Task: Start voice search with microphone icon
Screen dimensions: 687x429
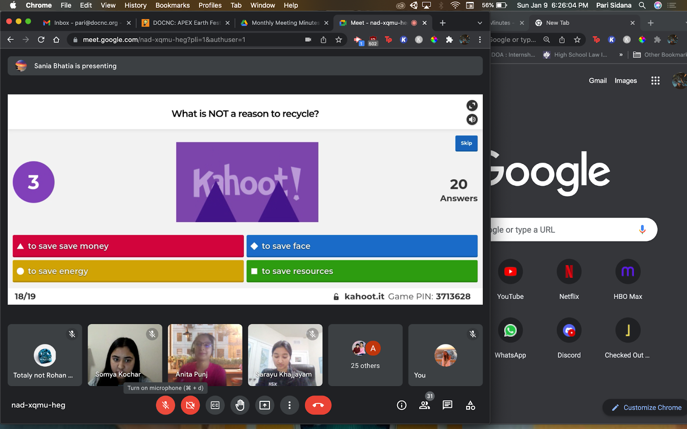Action: [x=642, y=230]
